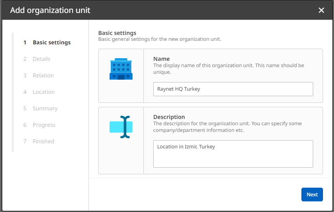Click the Basic settings heading above the form

pyautogui.click(x=117, y=33)
